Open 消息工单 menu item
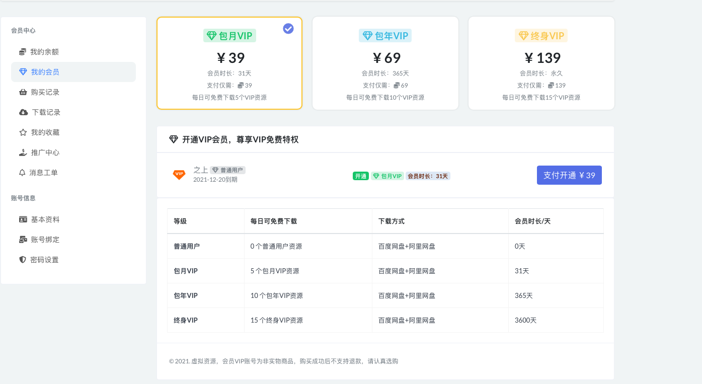Viewport: 702px width, 384px height. tap(73, 173)
